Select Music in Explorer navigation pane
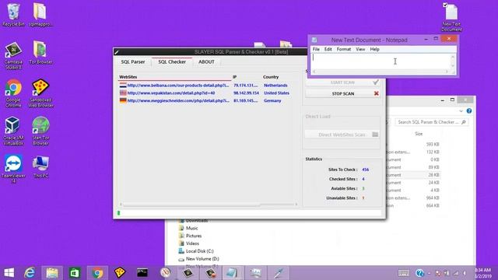 point(192,228)
